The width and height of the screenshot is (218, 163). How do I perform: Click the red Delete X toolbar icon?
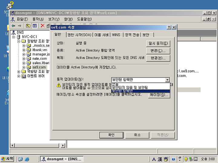43,26
